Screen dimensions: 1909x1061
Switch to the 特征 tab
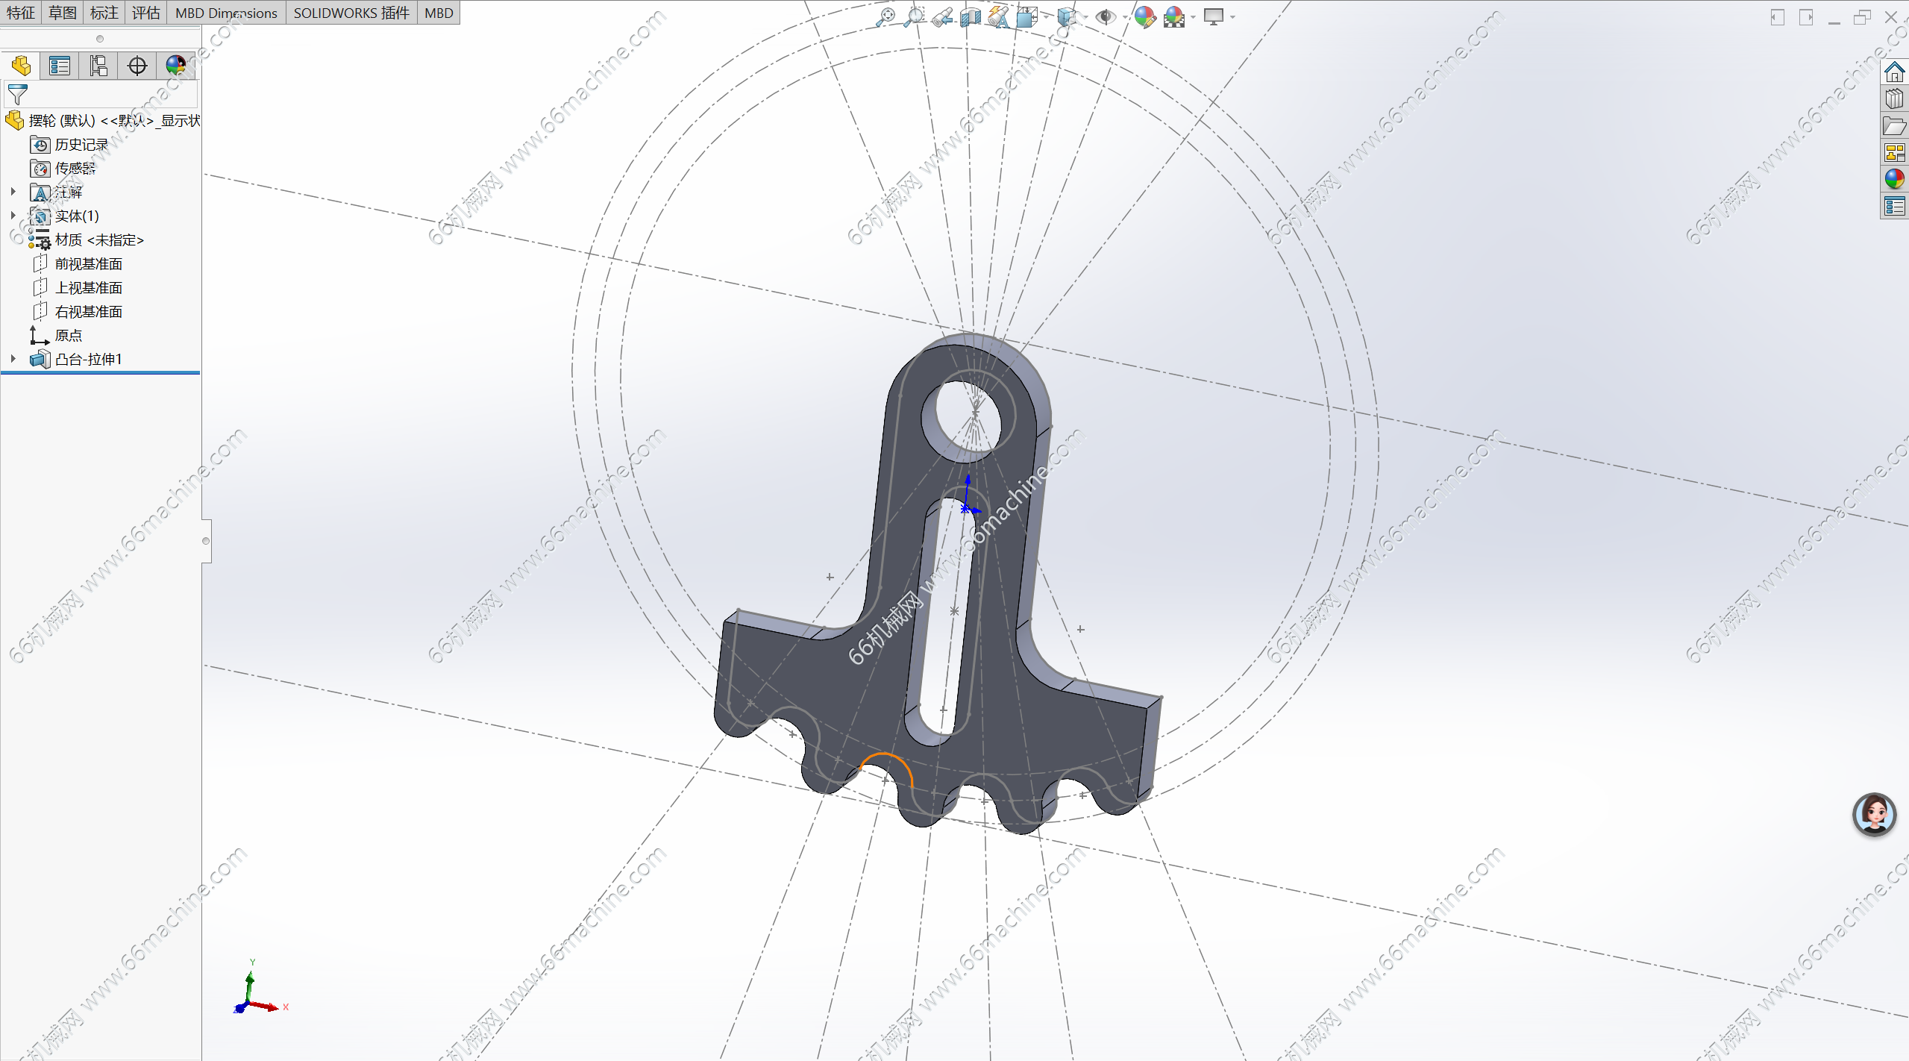21,13
